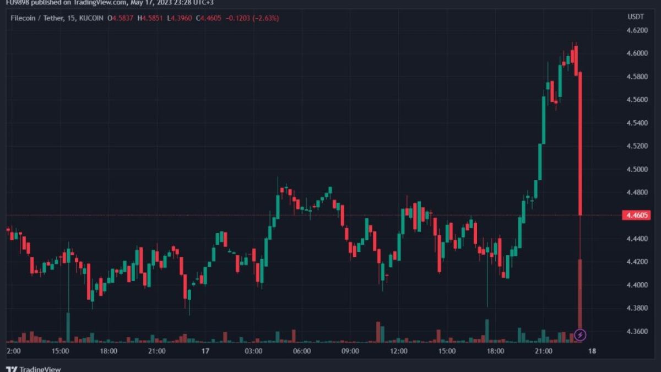Click the TradingView logo at bottom left
Image resolution: width=661 pixels, height=372 pixels.
(x=33, y=369)
